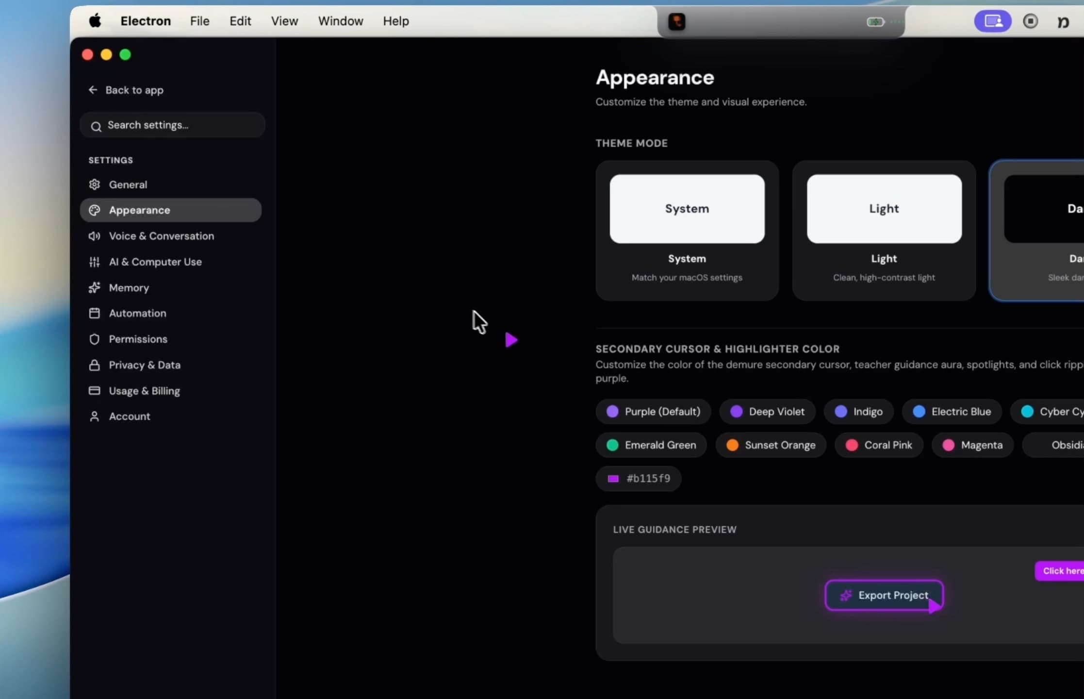Pick the Indigo color

(859, 412)
